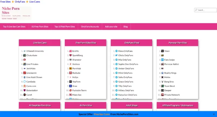The height and width of the screenshot is (117, 217).
Task: Open the JerkMate link
Action: point(31,68)
